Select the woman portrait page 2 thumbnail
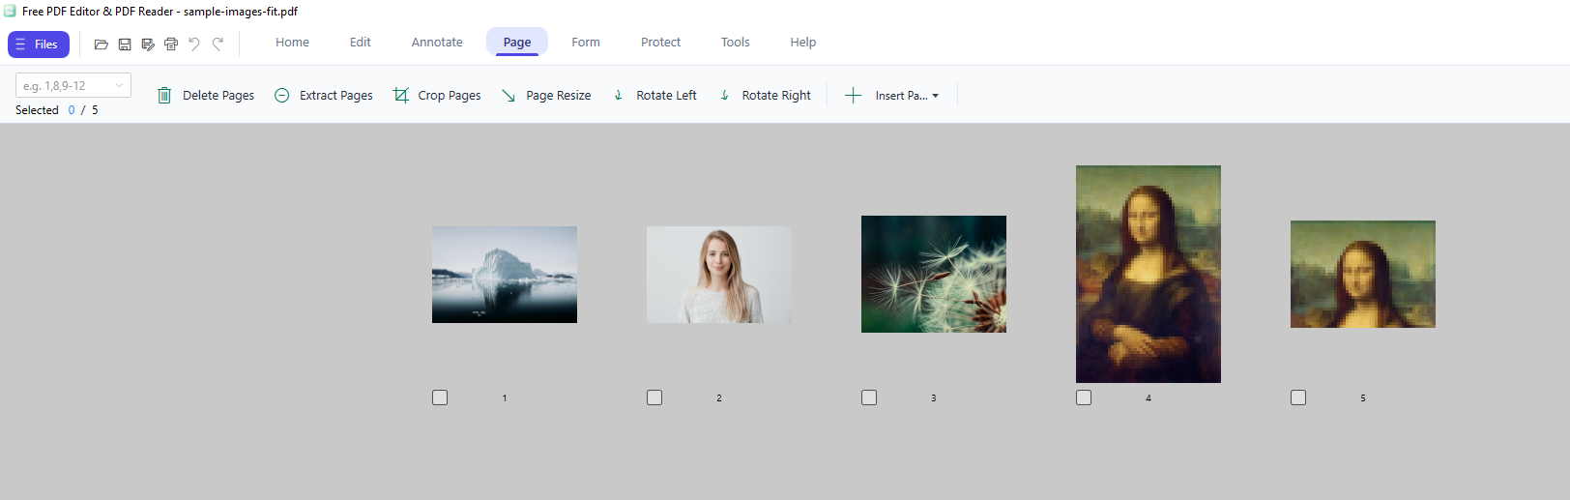This screenshot has height=500, width=1570. (719, 275)
